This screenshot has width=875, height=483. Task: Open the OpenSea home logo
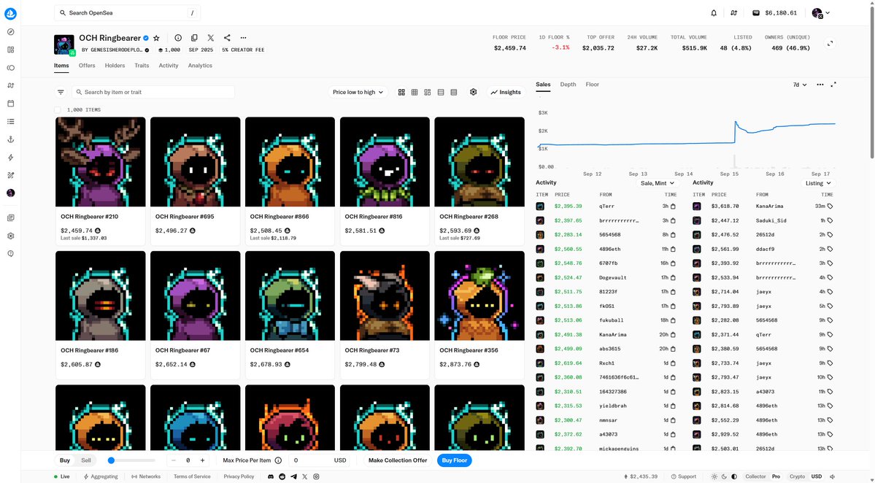click(x=11, y=13)
